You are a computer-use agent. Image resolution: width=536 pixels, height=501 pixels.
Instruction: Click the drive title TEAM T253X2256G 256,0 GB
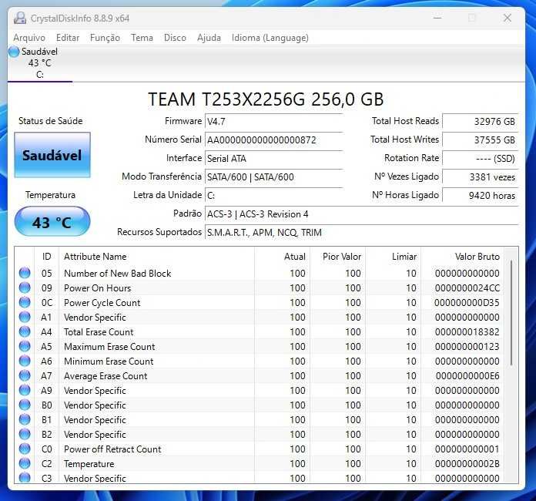tap(266, 99)
